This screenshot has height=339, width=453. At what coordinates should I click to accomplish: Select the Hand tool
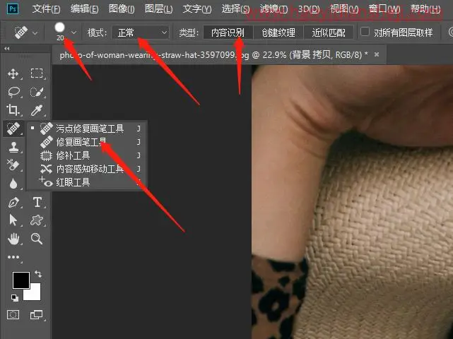[13, 239]
